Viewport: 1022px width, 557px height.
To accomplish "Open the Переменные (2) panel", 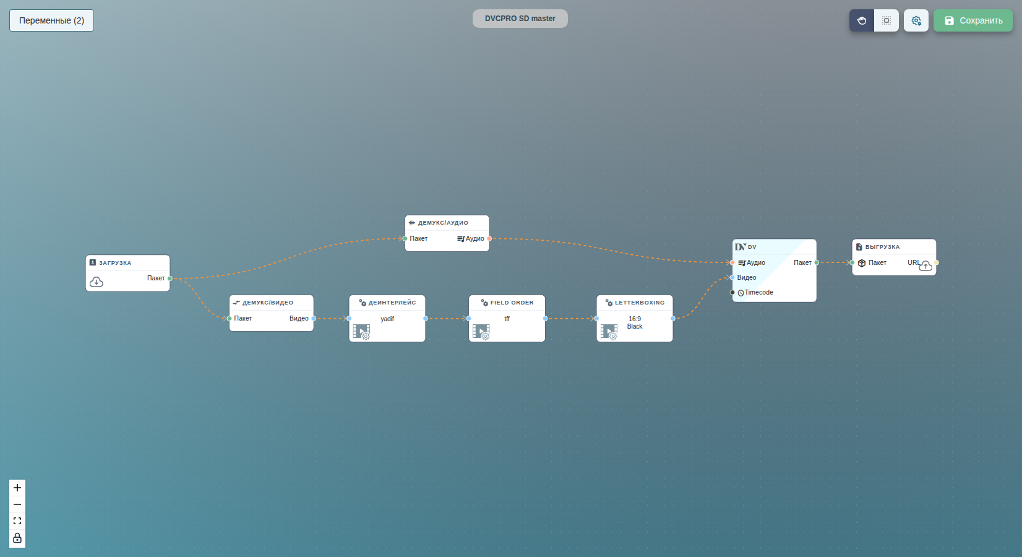I will pyautogui.click(x=51, y=20).
